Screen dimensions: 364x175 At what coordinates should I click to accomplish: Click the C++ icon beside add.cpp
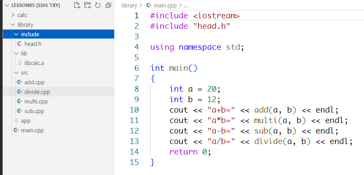click(x=20, y=82)
